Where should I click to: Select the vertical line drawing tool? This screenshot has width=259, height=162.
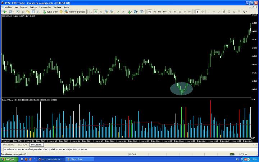click(x=209, y=12)
